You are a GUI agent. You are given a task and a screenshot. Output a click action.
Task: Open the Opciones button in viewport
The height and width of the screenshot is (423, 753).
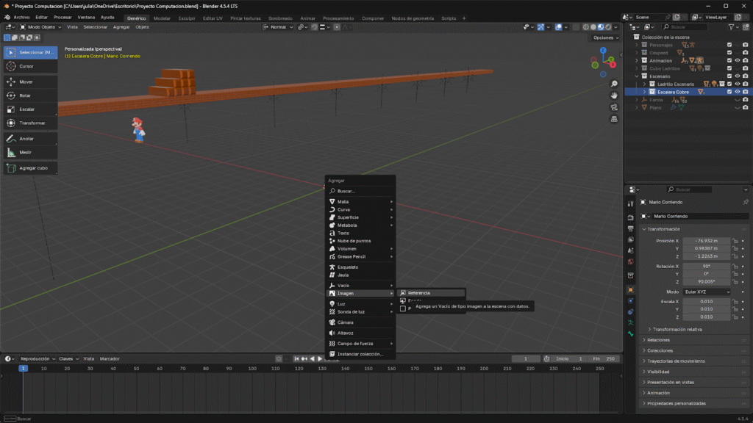tap(604, 37)
